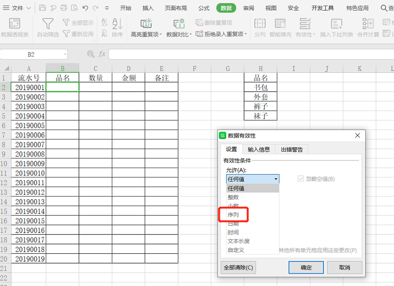Screen dimensions: 394x286
Task: Switch to the 审阅 ribbon tab
Action: coord(249,8)
